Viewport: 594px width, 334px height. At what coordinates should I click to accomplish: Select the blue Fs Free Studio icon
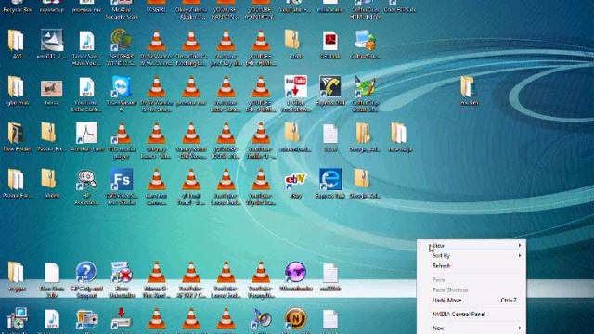click(122, 179)
